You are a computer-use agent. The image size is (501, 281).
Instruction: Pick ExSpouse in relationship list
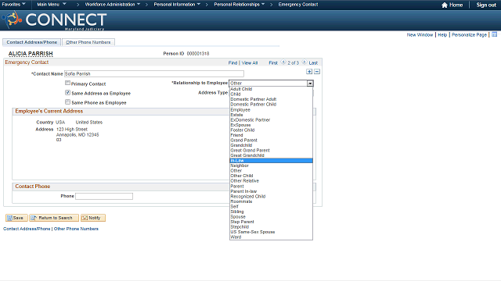point(271,125)
